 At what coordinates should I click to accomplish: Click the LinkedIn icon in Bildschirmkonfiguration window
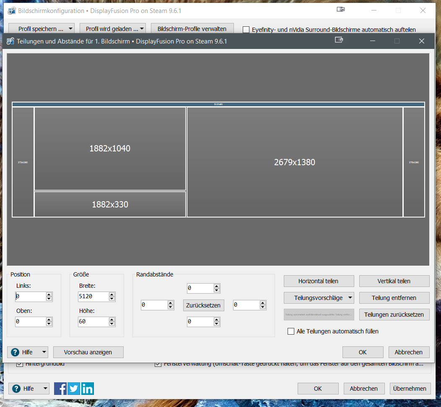88,389
